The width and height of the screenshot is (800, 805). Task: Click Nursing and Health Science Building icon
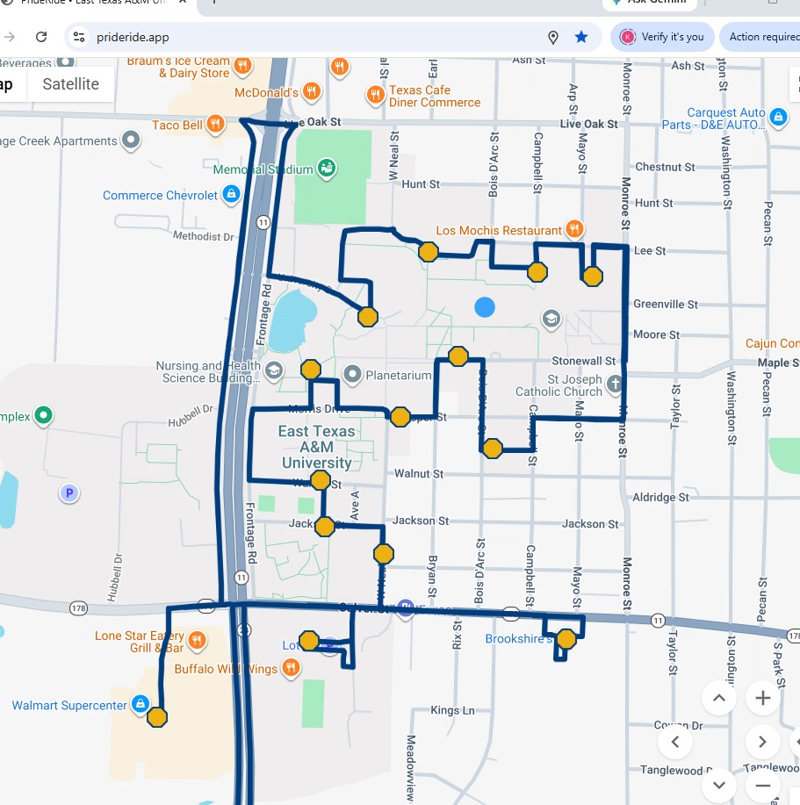pyautogui.click(x=274, y=370)
